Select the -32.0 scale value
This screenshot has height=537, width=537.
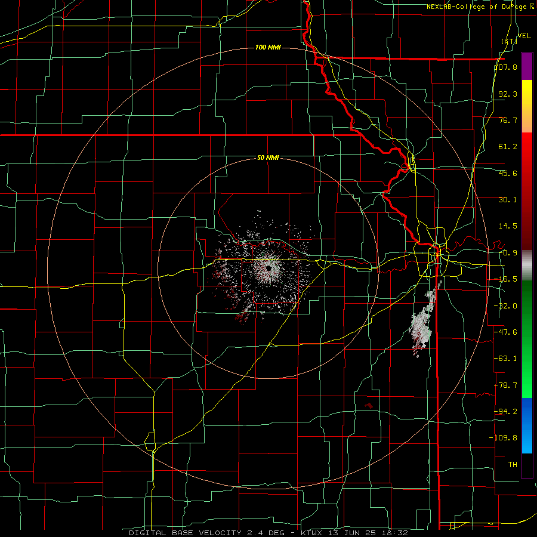505,306
